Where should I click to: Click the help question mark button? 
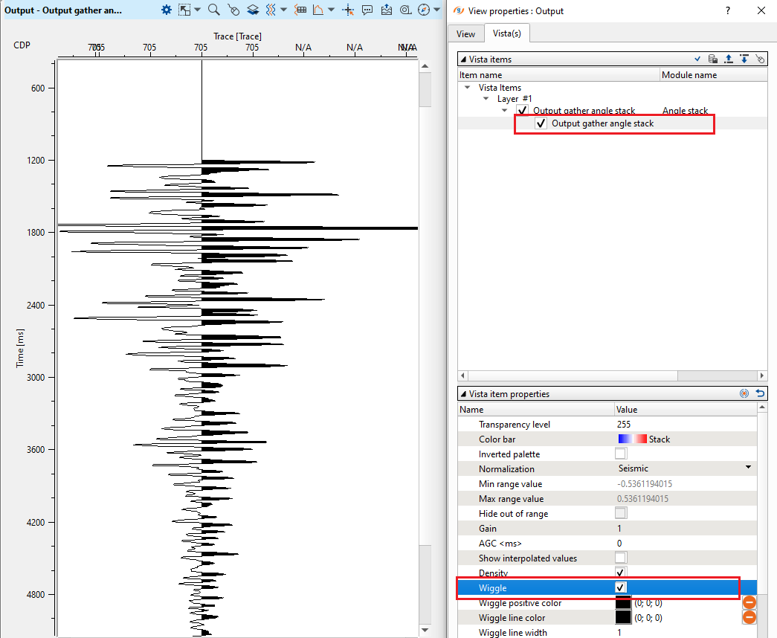pyautogui.click(x=728, y=10)
